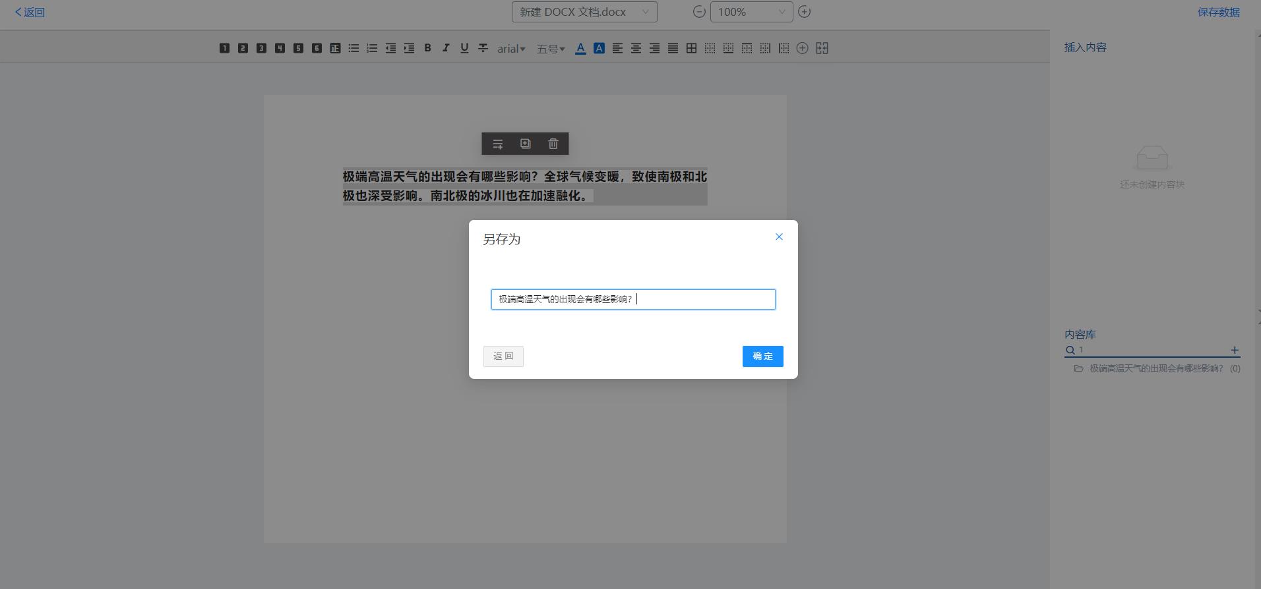Screen dimensions: 1261x589
Task: Click the 确定 button
Action: [762, 356]
